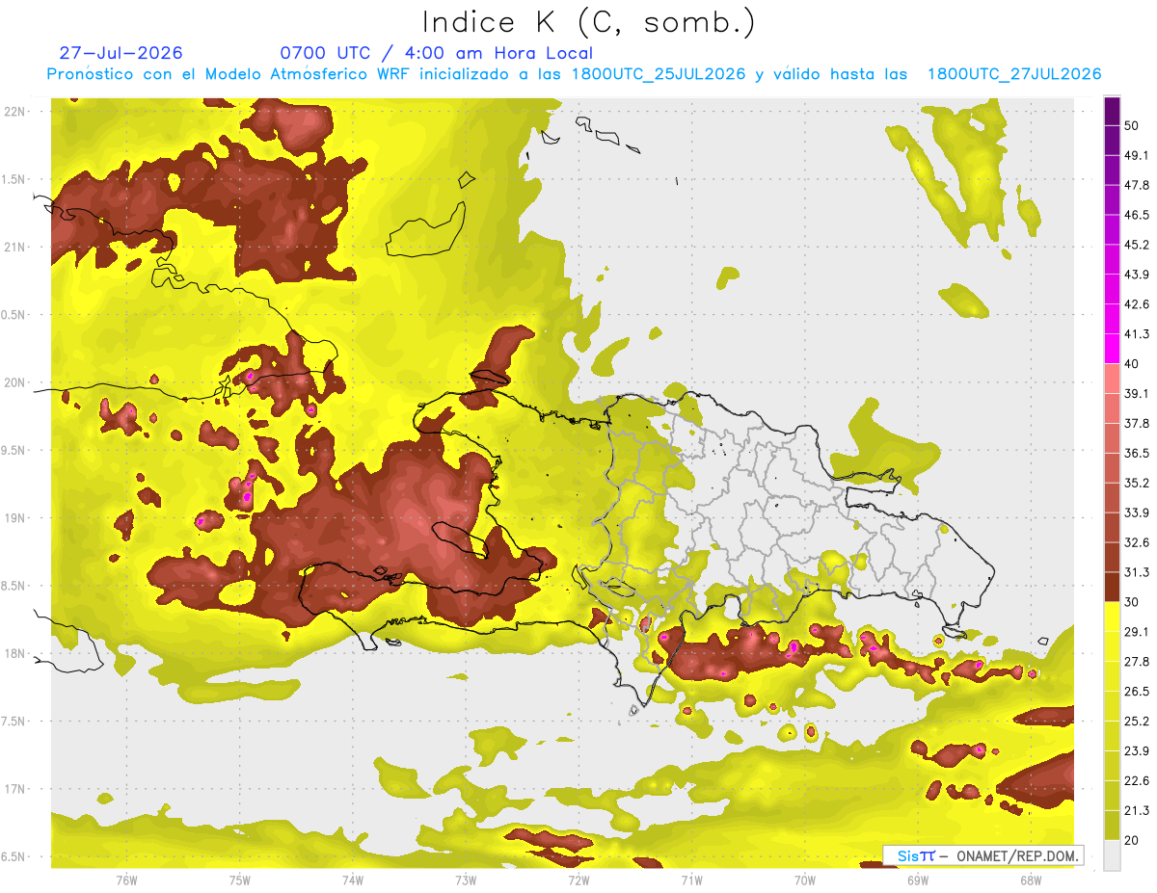
Task: Click the color scale label "21.3"
Action: tap(1137, 810)
